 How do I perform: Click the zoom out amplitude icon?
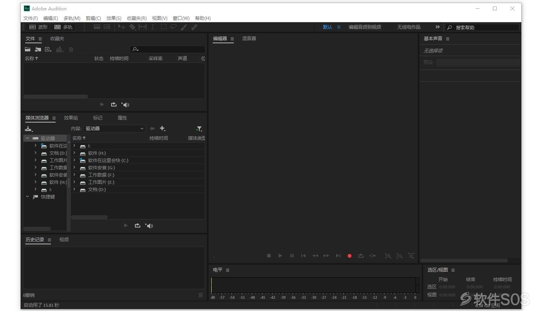click(x=399, y=256)
